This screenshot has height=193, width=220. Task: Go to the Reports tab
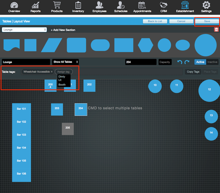(35, 7)
